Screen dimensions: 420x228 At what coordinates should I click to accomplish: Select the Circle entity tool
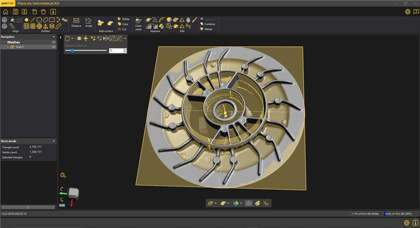click(39, 20)
